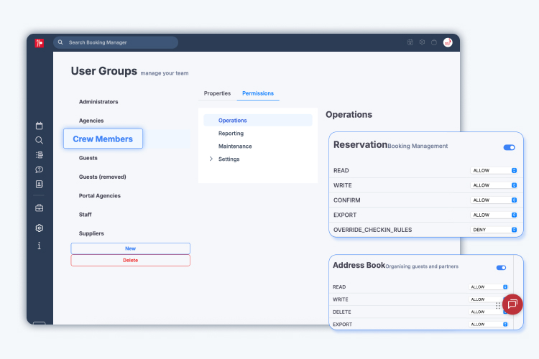Expand the Settings tree item chevron
Screen dimensions: 539x359
pyautogui.click(x=211, y=159)
